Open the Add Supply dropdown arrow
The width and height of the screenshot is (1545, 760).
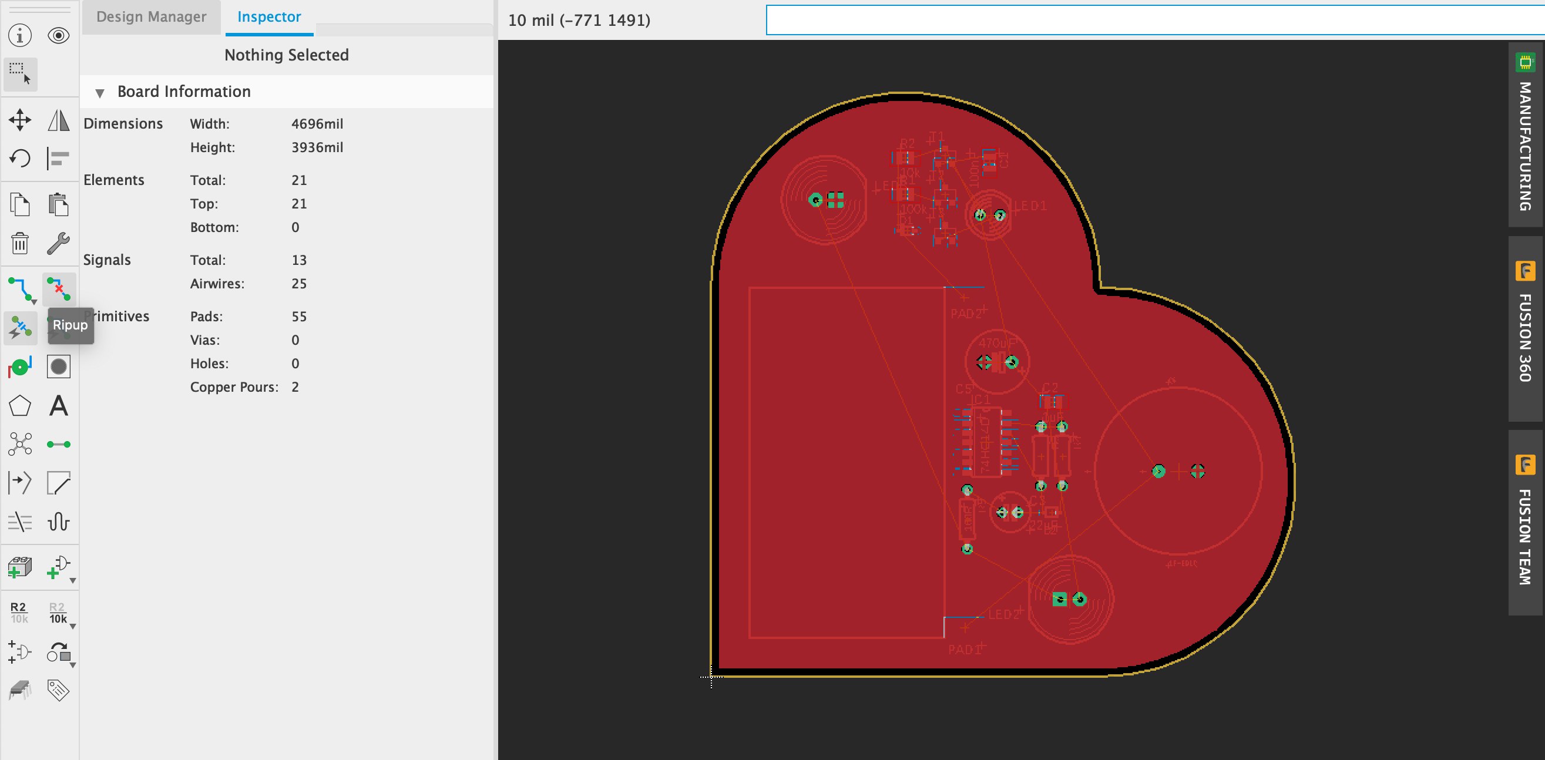click(x=73, y=580)
